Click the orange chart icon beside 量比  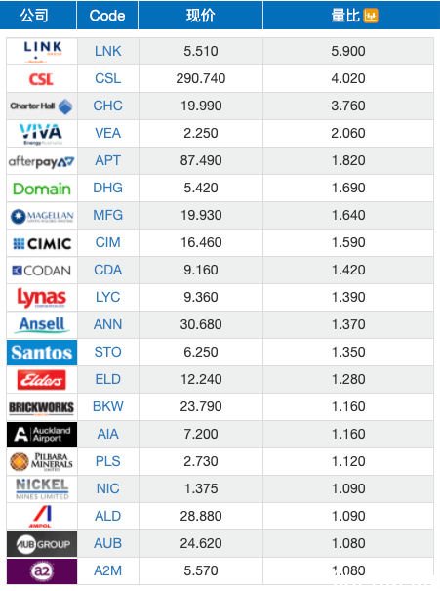tap(371, 16)
